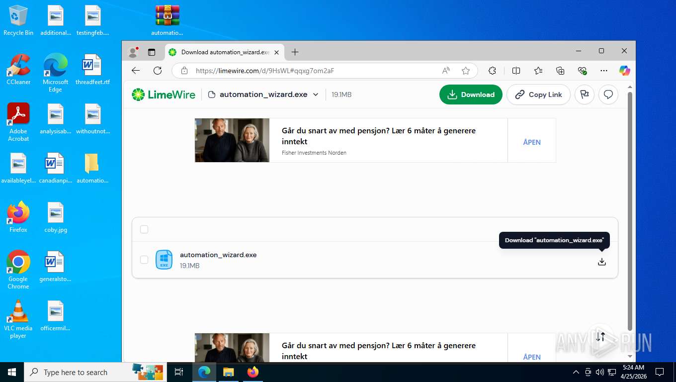The height and width of the screenshot is (382, 676).
Task: Open the VLC media player desktop shortcut
Action: click(18, 319)
